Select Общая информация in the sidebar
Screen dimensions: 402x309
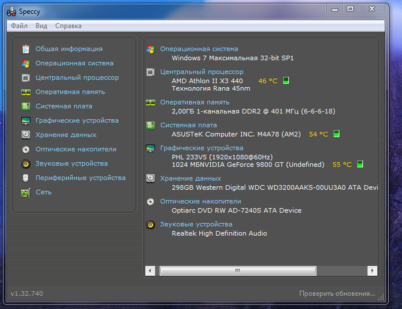pyautogui.click(x=69, y=49)
